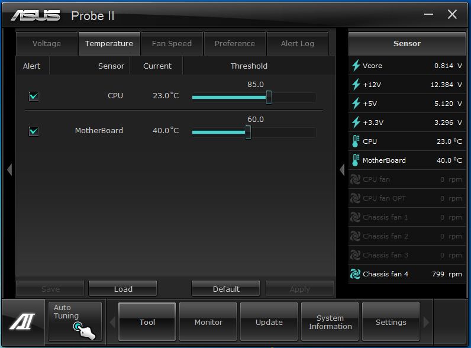Image resolution: width=471 pixels, height=348 pixels.
Task: Open System Information
Action: tap(330, 322)
